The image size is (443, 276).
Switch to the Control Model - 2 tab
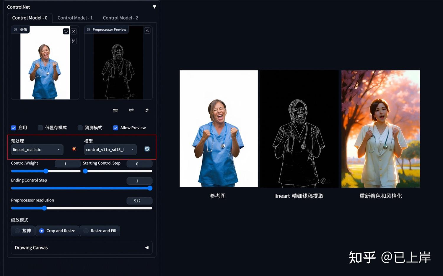coord(120,18)
